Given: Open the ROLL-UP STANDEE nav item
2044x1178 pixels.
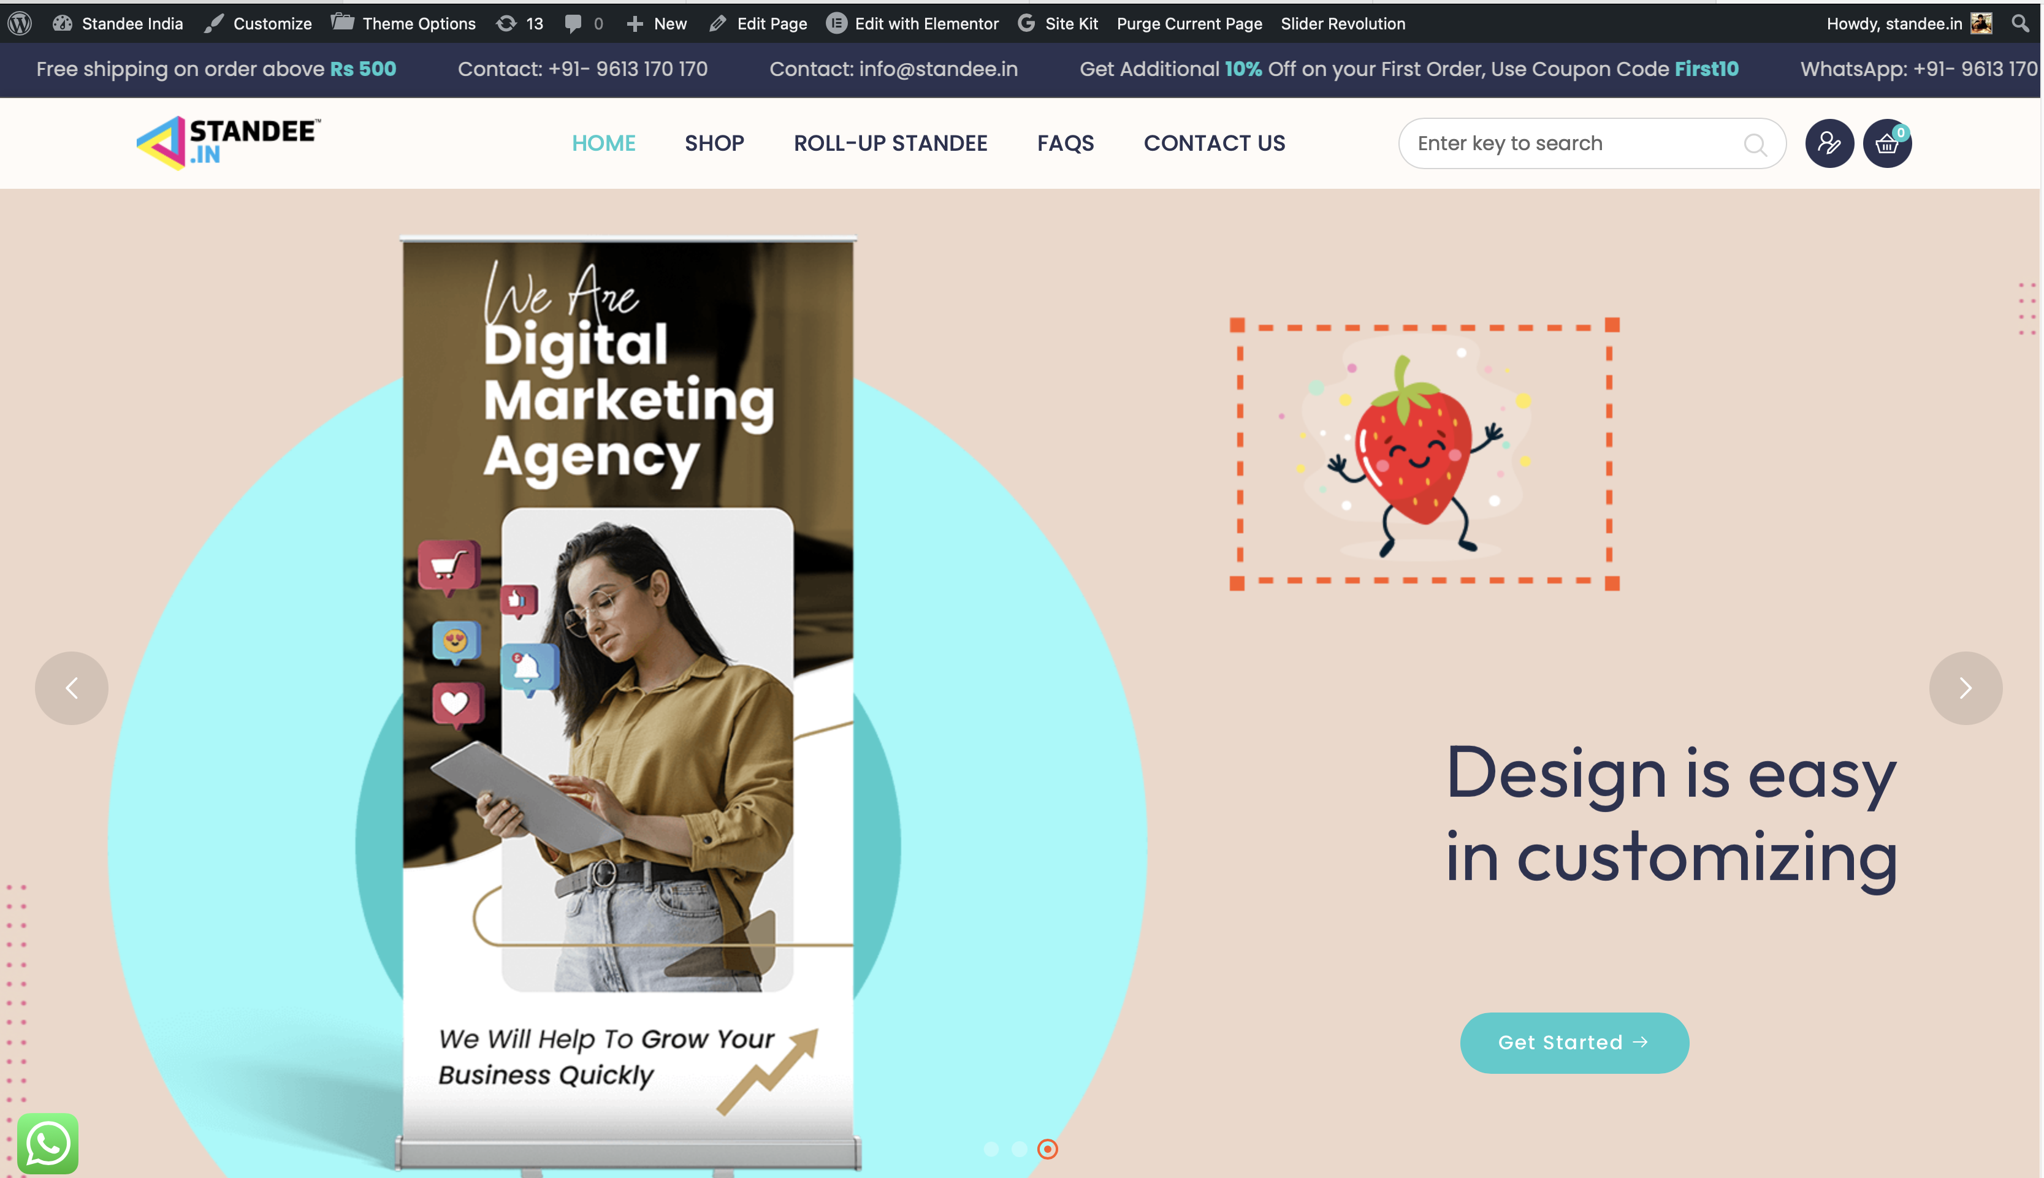Looking at the screenshot, I should [x=891, y=143].
